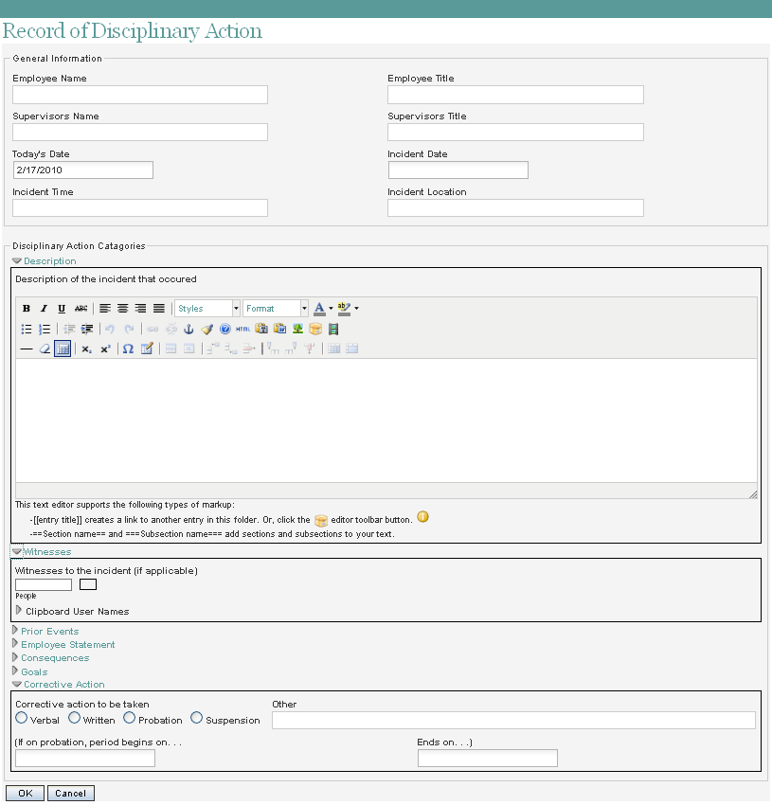The height and width of the screenshot is (805, 772).
Task: Click the eraser remove formatting icon
Action: click(x=45, y=349)
